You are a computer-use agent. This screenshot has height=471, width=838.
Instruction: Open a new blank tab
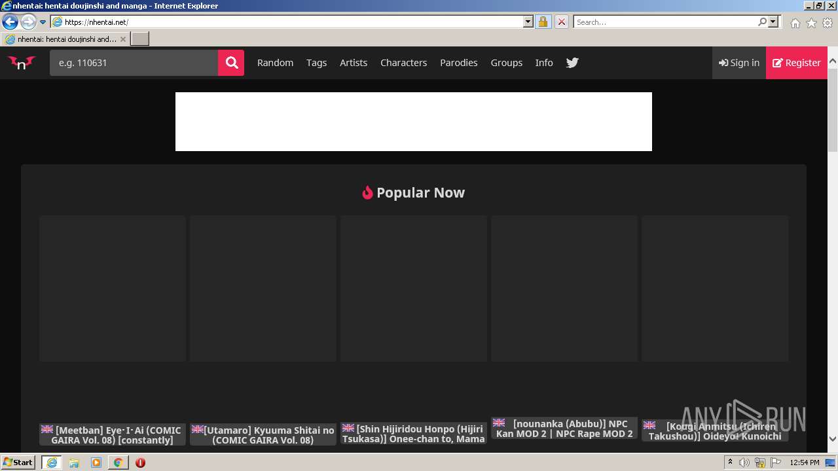click(x=140, y=39)
